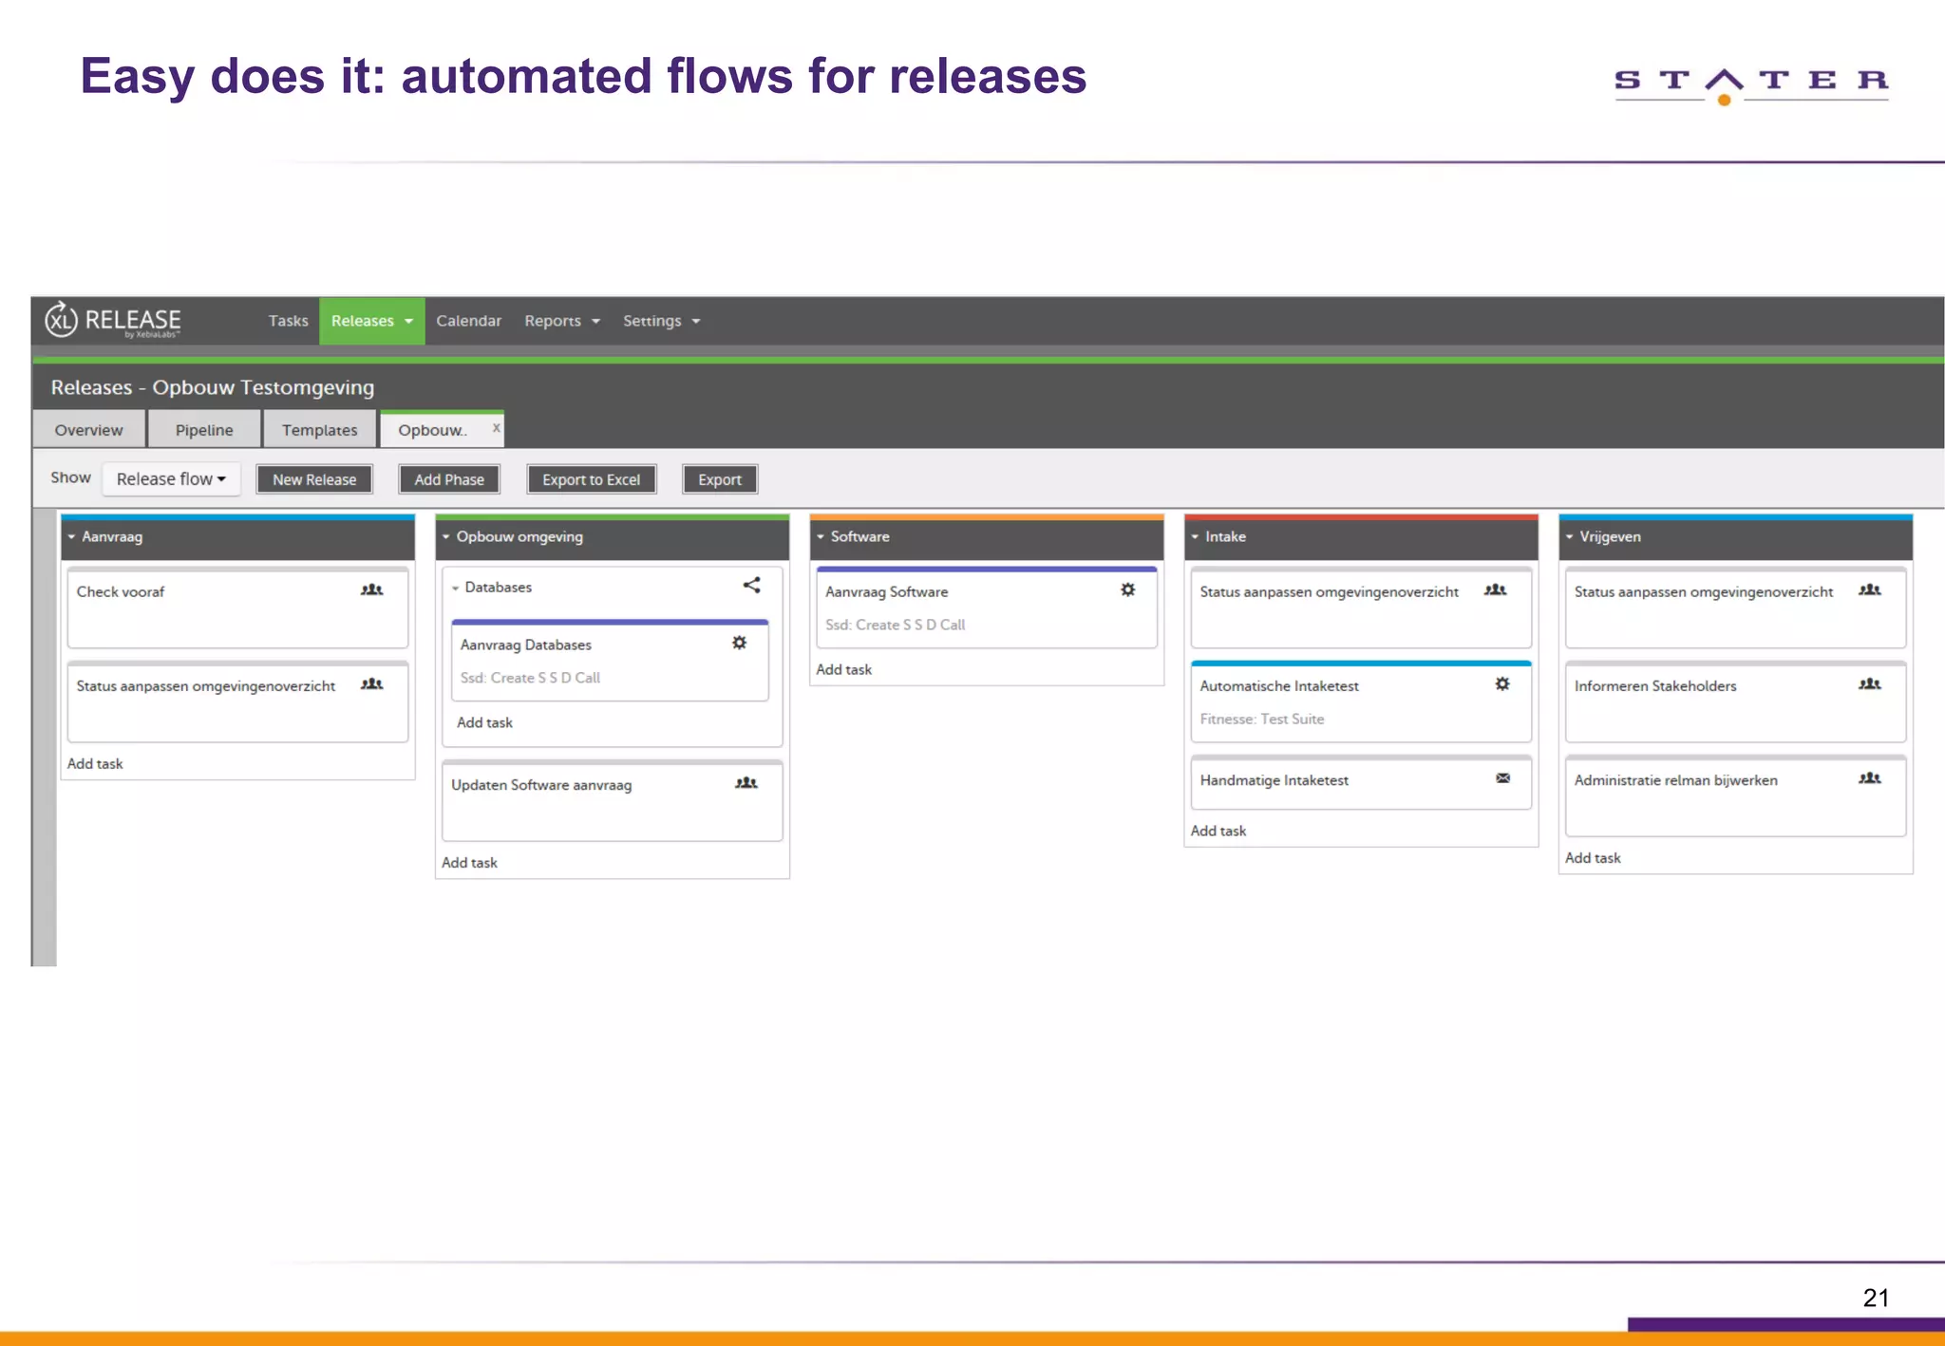Add task in Opbouw omgeving phase
The height and width of the screenshot is (1346, 1945).
click(469, 863)
